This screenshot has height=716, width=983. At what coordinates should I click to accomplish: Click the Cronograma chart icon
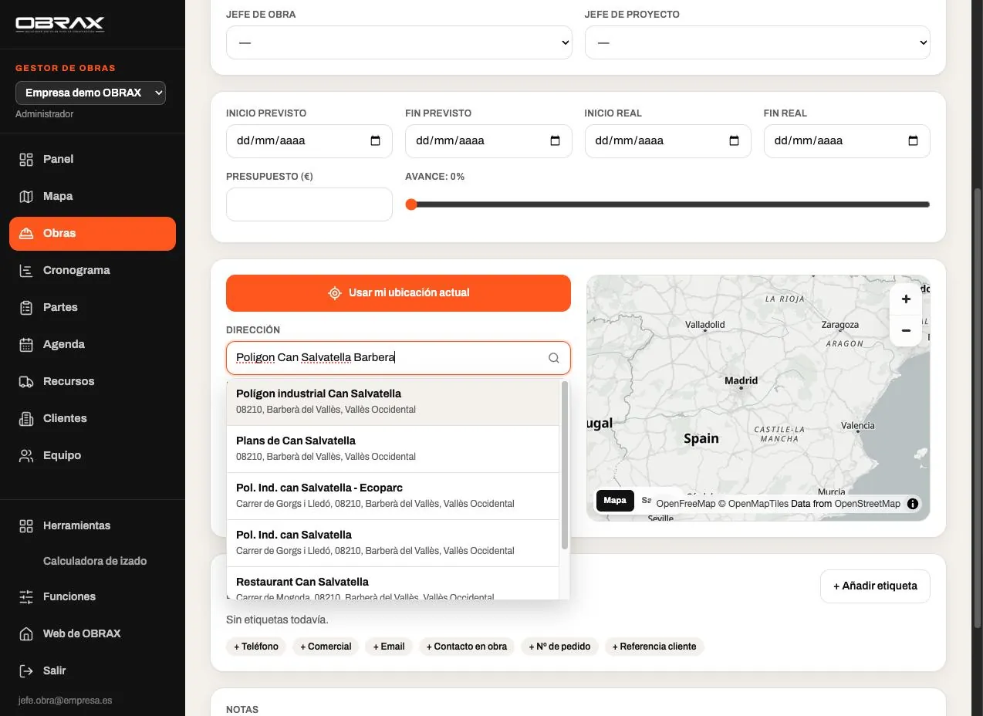[26, 270]
